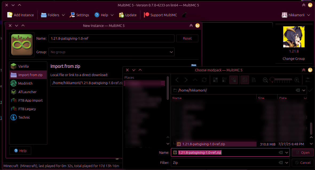Click the Help button in New Instance dialog
This screenshot has width=315, height=170.
[x=20, y=151]
